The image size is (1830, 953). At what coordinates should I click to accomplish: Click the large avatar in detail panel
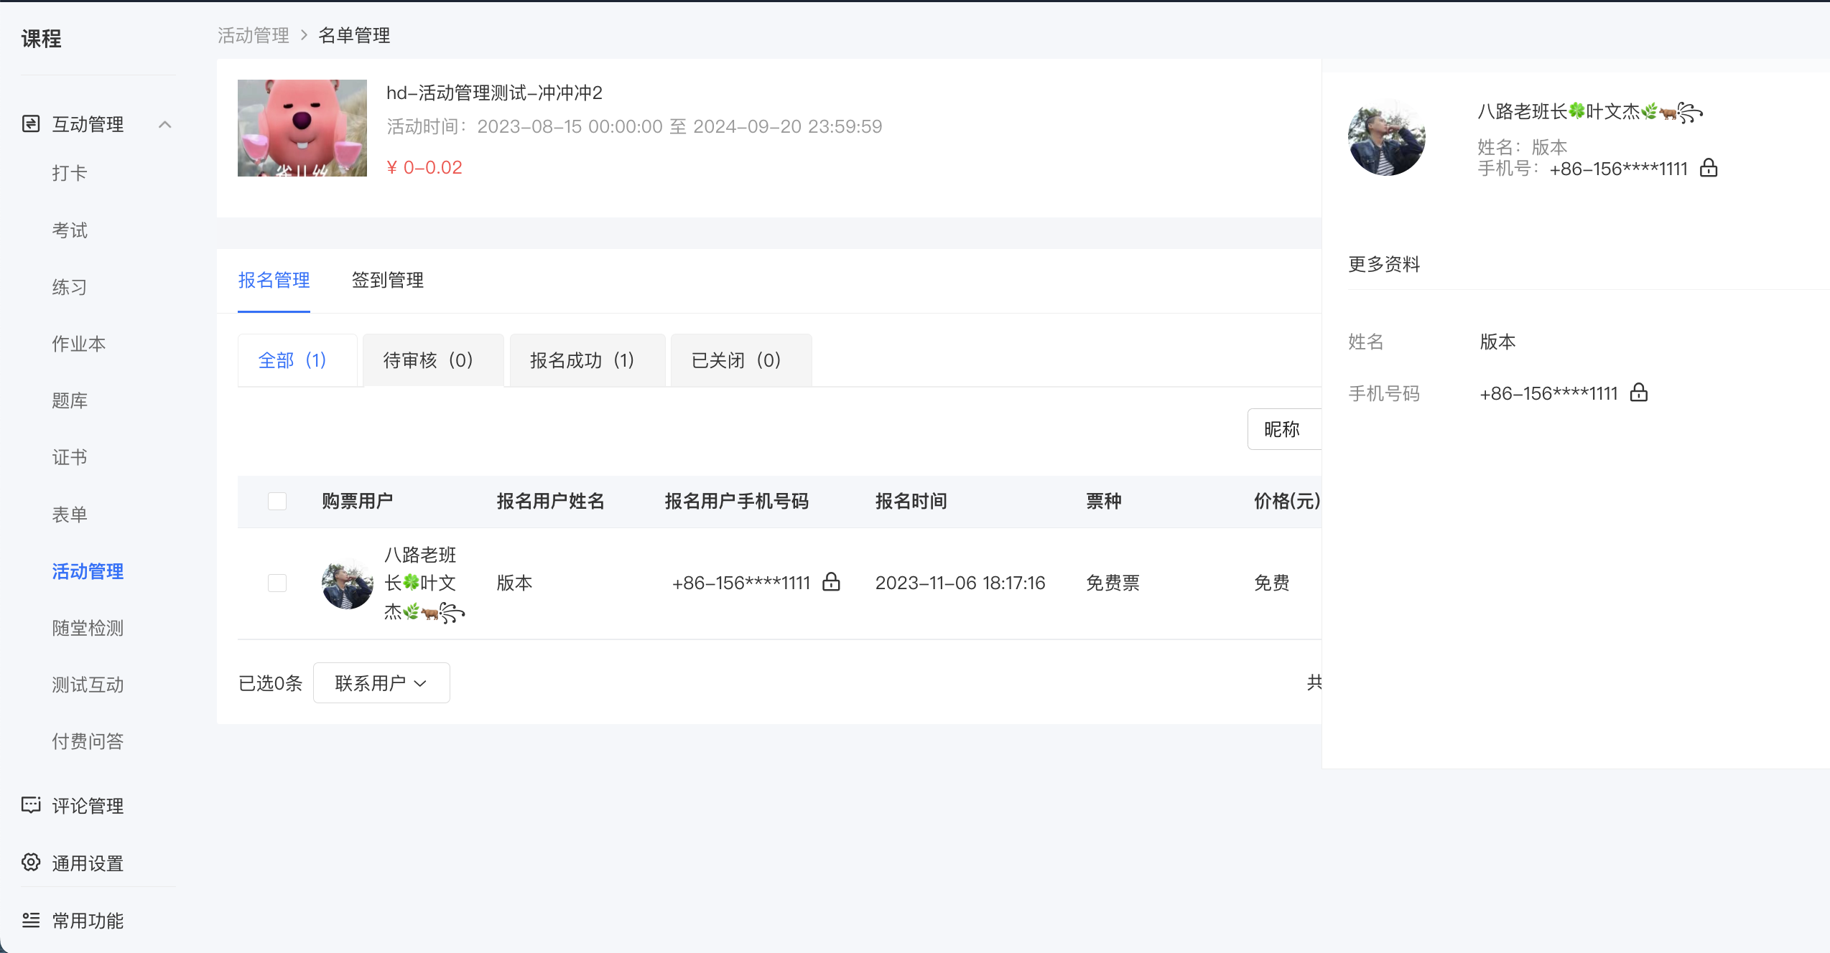(1387, 138)
